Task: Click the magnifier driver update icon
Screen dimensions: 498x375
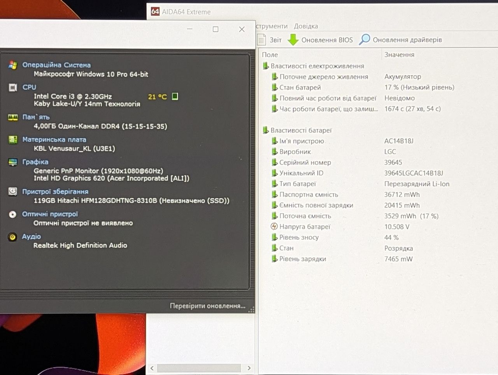Action: pos(364,39)
